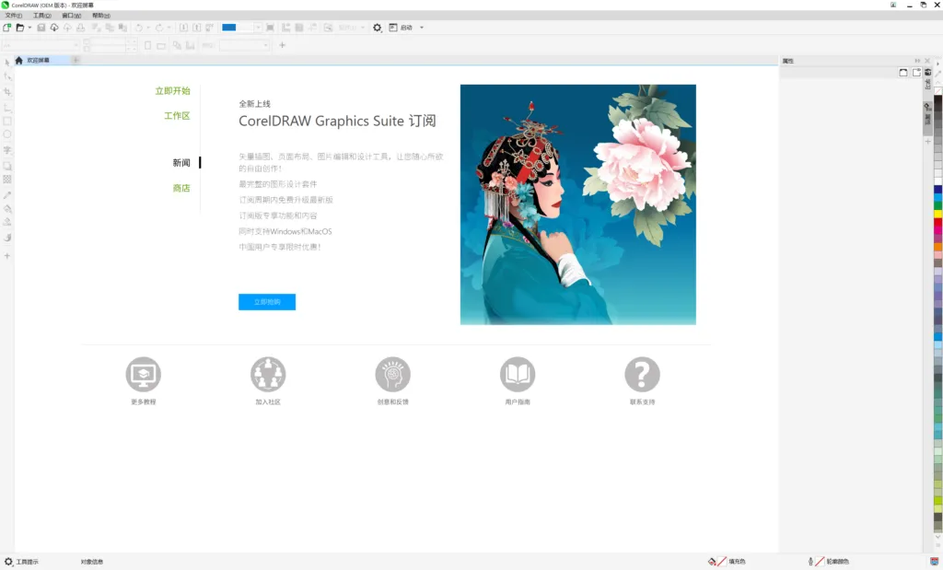Open the options gear icon
This screenshot has width=943, height=570.
(x=377, y=28)
